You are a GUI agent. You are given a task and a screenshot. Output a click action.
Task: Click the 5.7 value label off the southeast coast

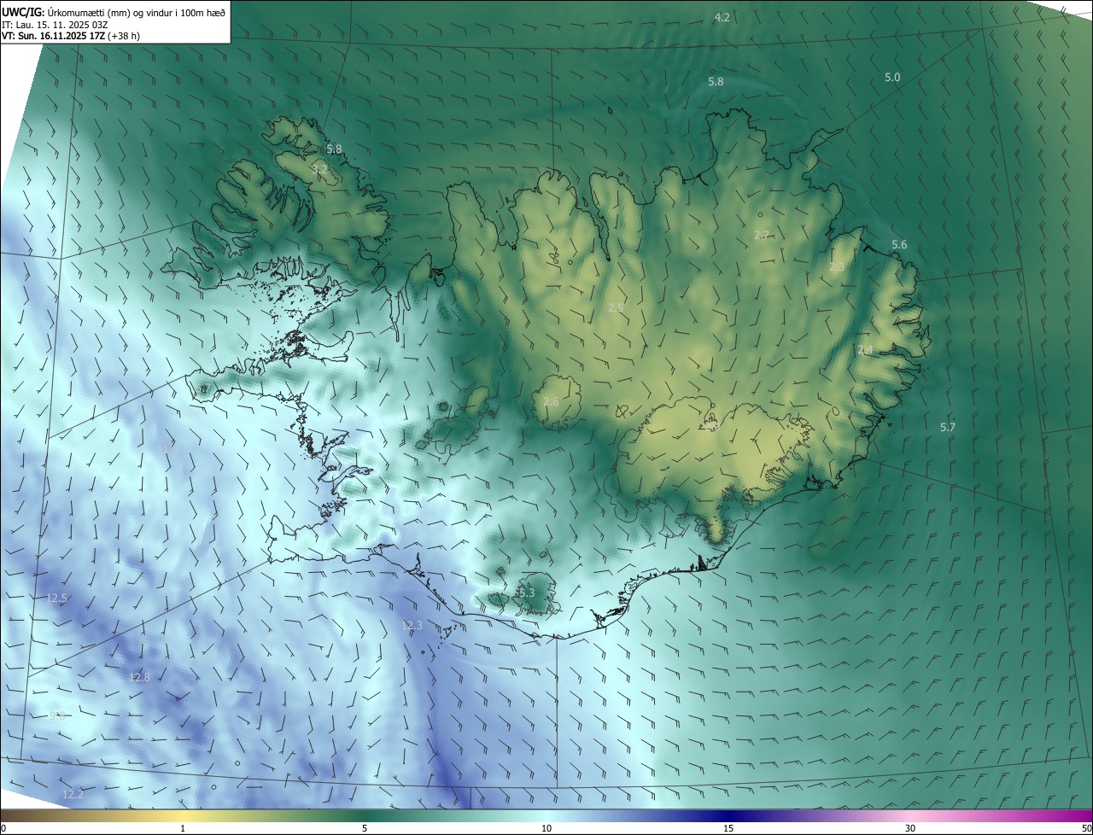click(947, 428)
